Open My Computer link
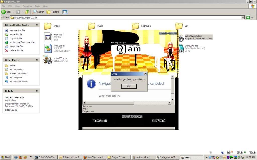 tap(16, 77)
